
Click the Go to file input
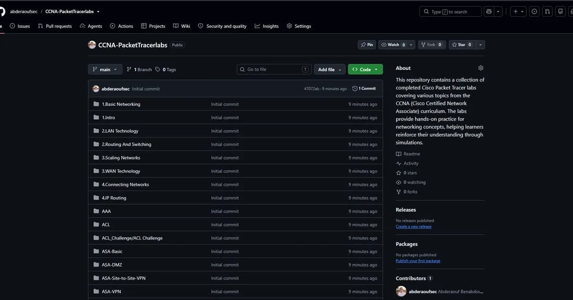tap(274, 69)
